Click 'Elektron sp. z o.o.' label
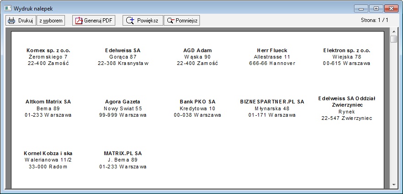 [x=346, y=50]
